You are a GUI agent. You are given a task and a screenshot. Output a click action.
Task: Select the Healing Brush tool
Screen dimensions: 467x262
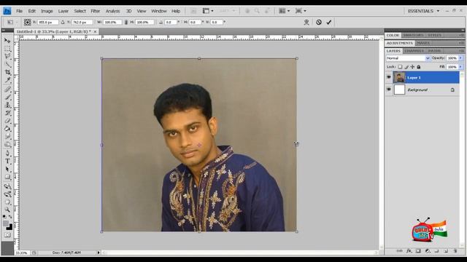point(7,89)
